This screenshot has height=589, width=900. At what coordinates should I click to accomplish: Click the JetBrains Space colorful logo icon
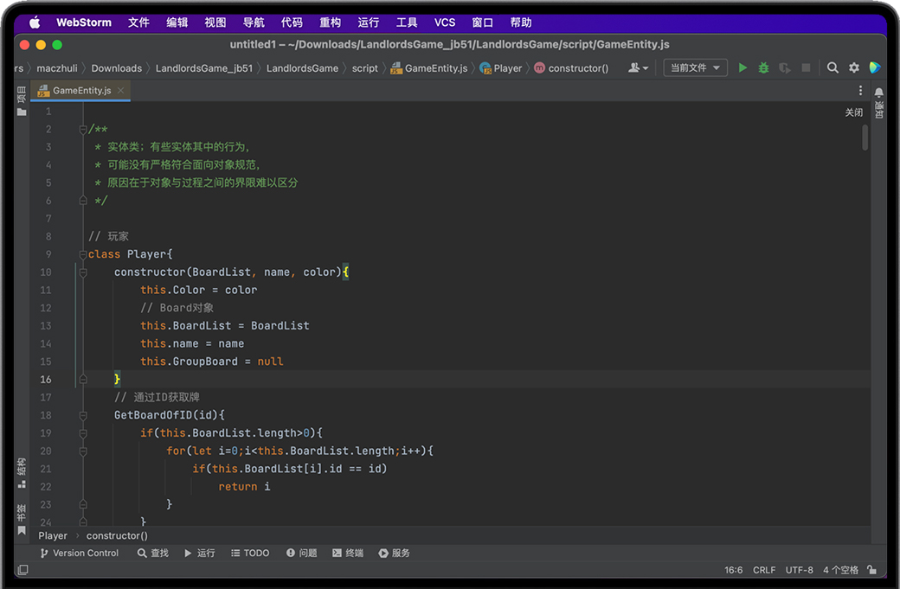click(875, 67)
